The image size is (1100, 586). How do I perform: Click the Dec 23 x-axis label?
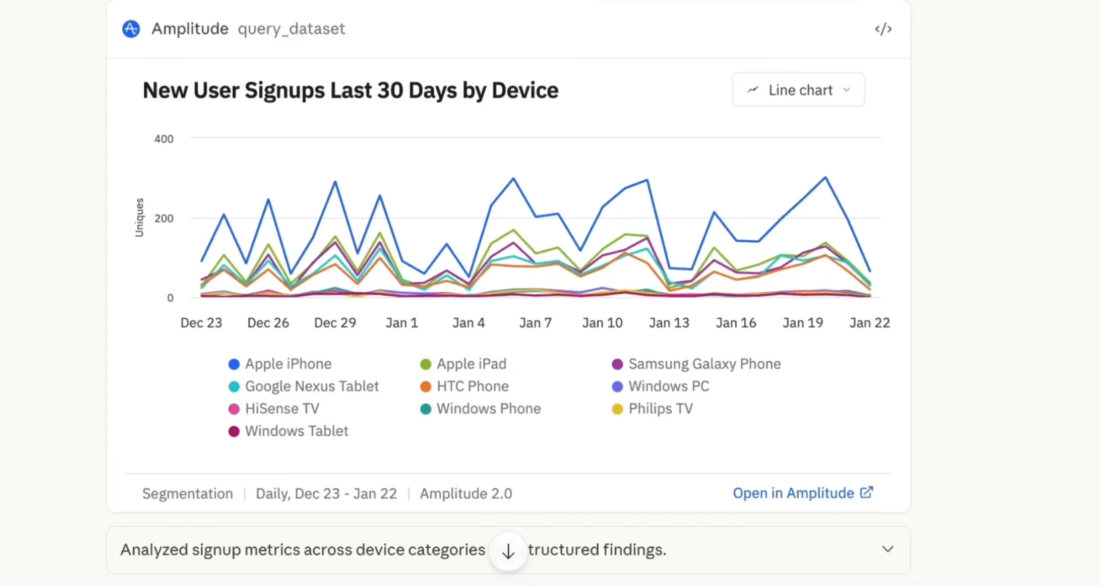[x=201, y=322]
